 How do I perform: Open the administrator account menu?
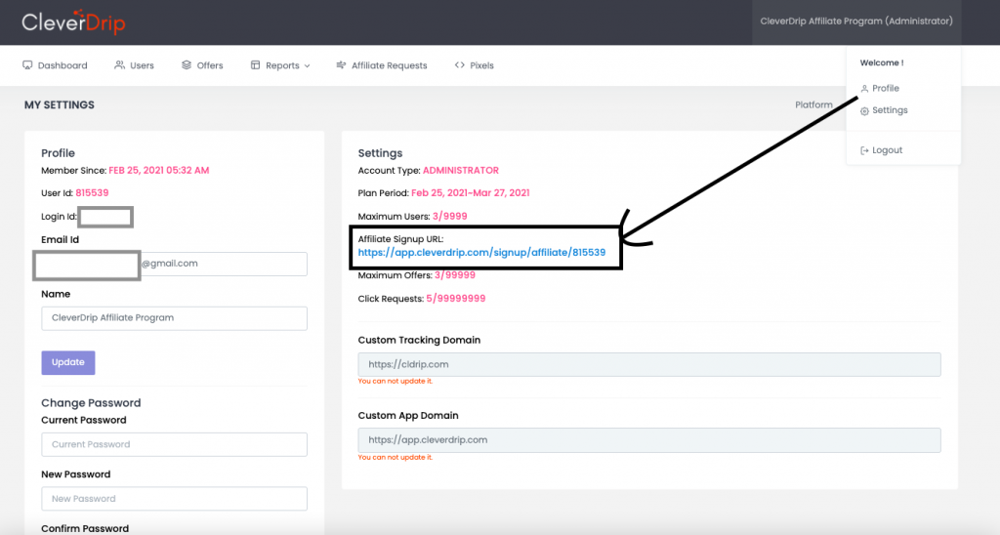pyautogui.click(x=855, y=21)
